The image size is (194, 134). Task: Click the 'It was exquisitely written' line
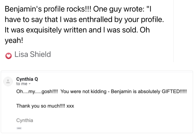[x=46, y=30]
